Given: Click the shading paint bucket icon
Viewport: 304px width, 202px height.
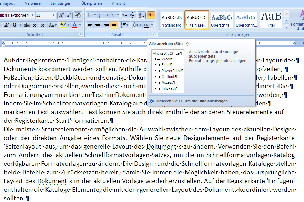Looking at the screenshot, I should coord(135,25).
